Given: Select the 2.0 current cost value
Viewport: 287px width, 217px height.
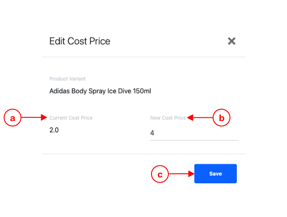Looking at the screenshot, I should (x=54, y=130).
